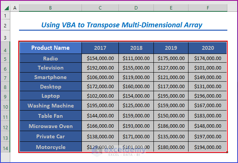Click Motorcycle's 2020 value $194,000.00
The width and height of the screenshot is (238, 163).
(x=208, y=147)
